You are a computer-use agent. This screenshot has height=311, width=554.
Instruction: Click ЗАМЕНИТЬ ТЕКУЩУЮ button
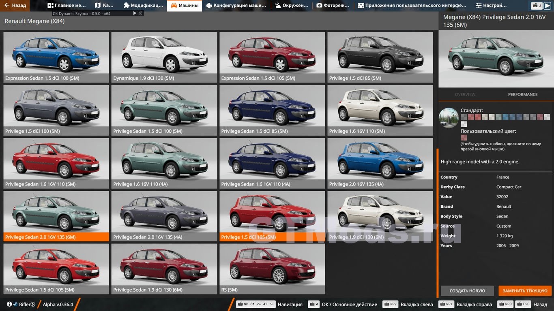pos(525,291)
